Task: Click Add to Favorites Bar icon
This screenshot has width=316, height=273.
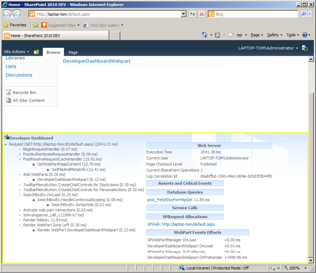Action: click(x=36, y=25)
